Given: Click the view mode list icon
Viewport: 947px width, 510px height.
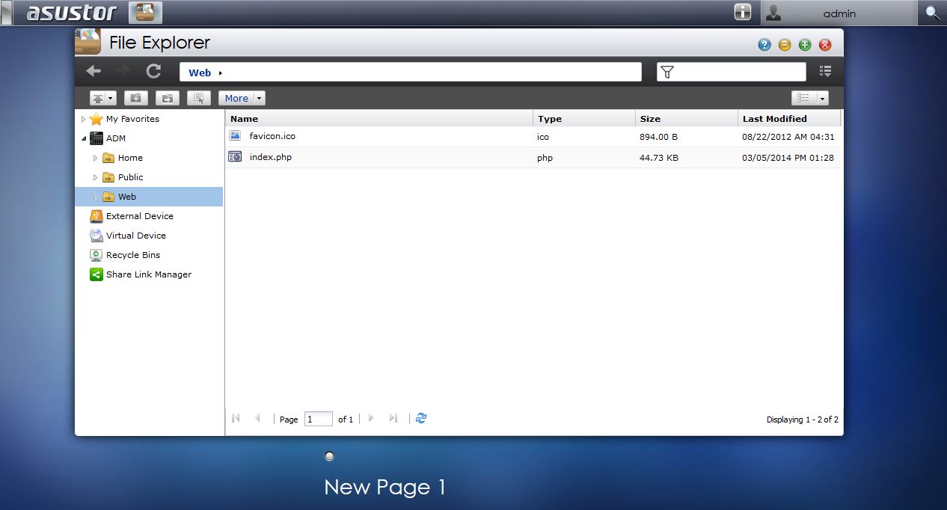Looking at the screenshot, I should click(x=804, y=98).
